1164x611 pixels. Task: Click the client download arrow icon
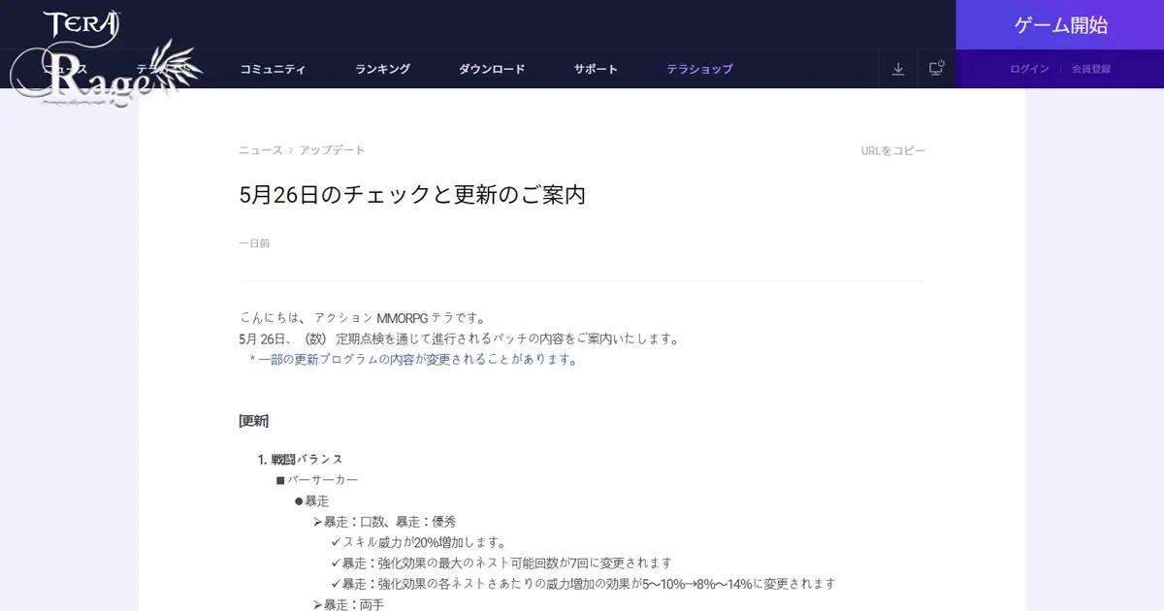[x=898, y=69]
